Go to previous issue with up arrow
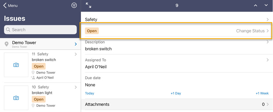The image size is (273, 112). (256, 5)
